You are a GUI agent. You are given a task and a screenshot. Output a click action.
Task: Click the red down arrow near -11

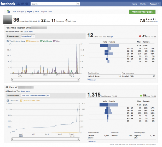pos(140,36)
